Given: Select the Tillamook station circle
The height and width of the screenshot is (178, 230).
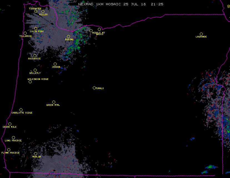Looking at the screenshot, I should pyautogui.click(x=25, y=33).
